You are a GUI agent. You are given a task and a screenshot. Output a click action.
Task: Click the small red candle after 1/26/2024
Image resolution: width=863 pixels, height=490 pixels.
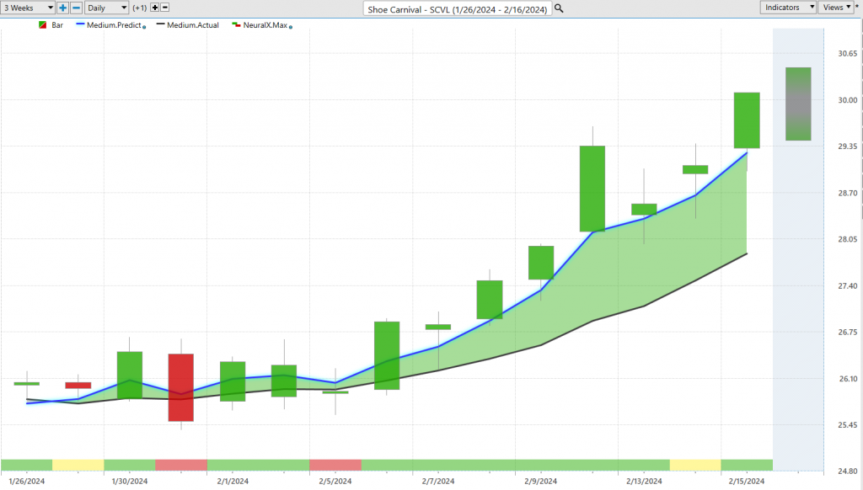[78, 386]
